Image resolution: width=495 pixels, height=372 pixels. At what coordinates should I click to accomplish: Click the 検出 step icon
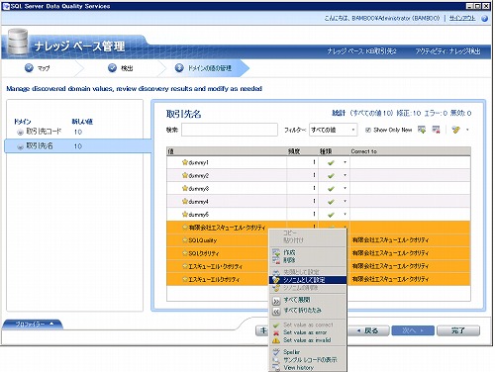112,67
